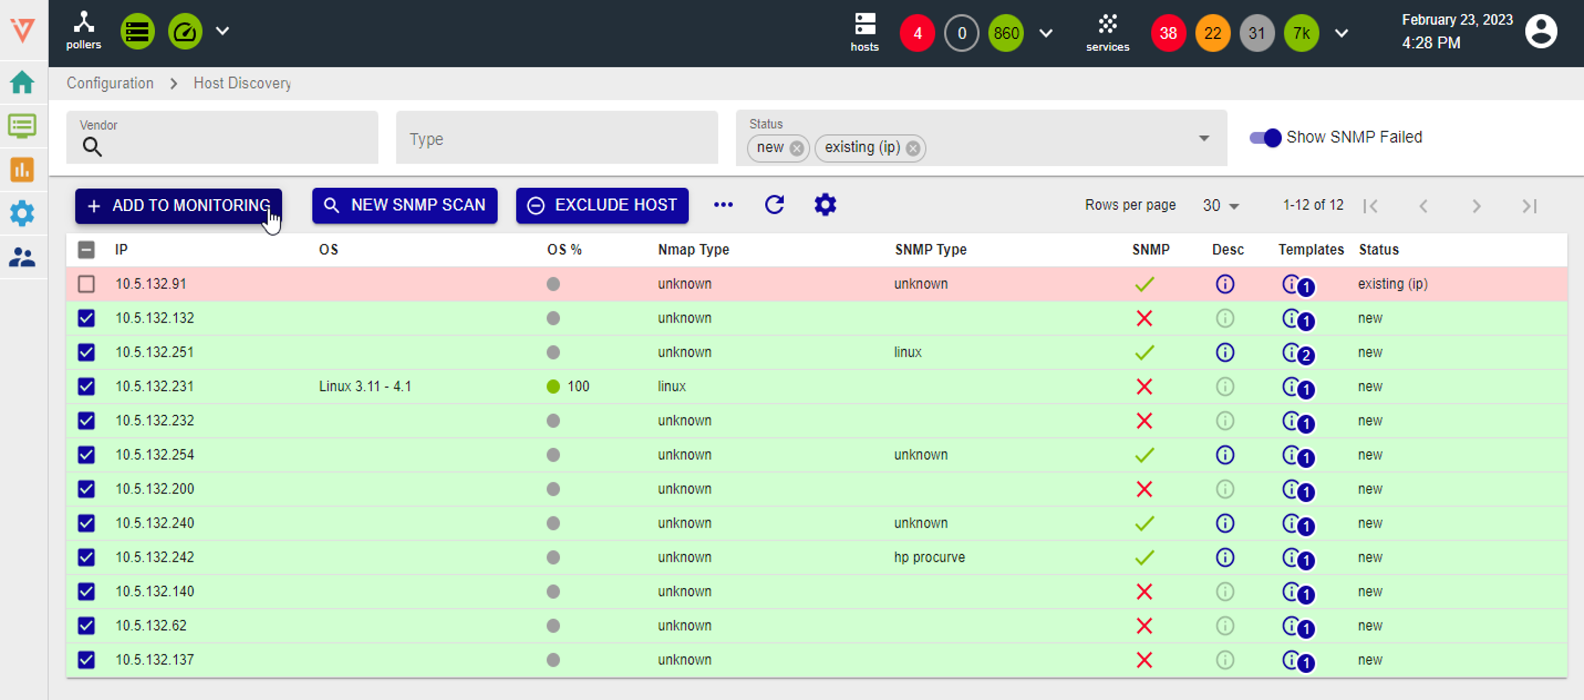Open table settings gear icon
This screenshot has width=1584, height=700.
[825, 205]
